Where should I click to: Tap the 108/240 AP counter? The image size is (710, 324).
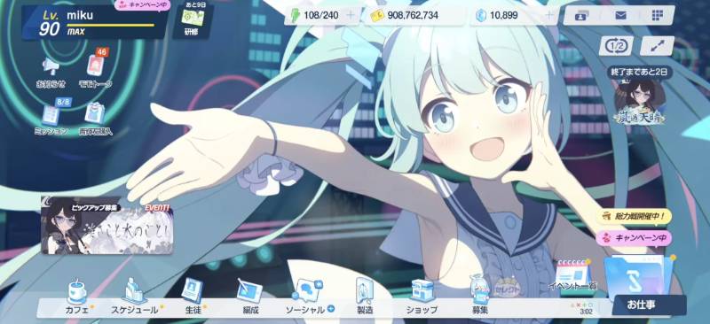[x=321, y=15]
